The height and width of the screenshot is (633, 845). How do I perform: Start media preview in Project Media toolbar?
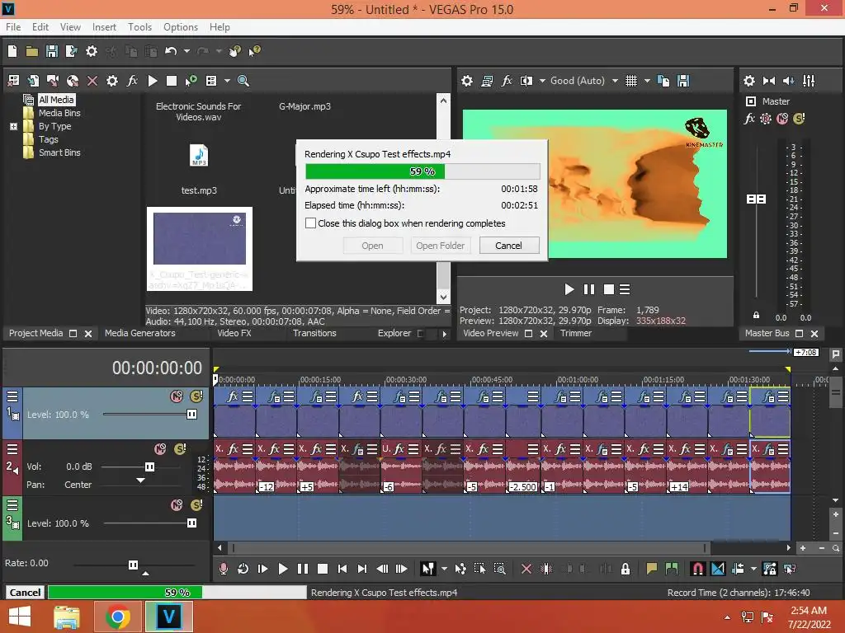pos(153,81)
